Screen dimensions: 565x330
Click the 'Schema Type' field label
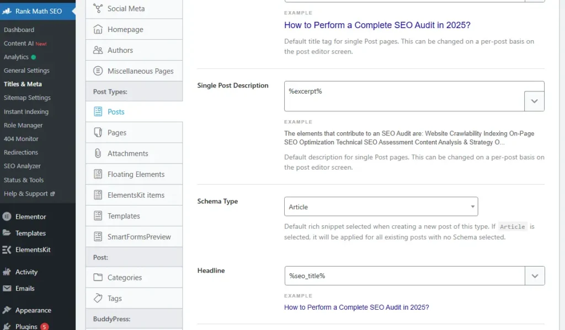[217, 201]
